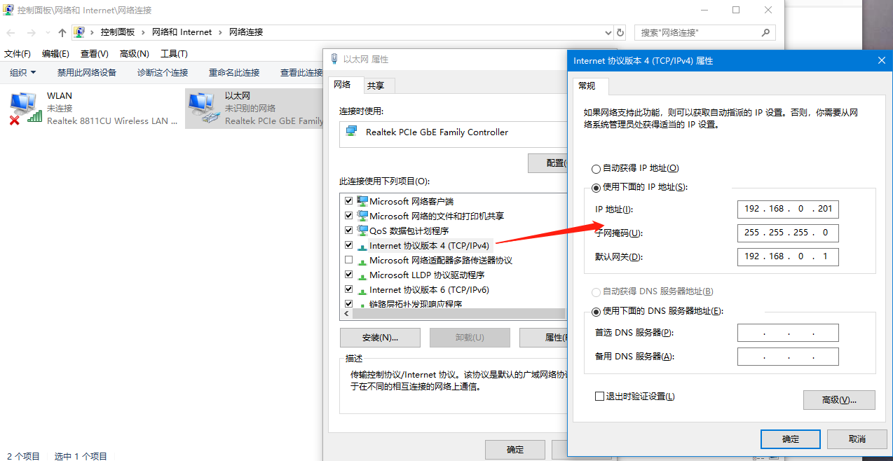Click the 首选 DNS 服务器 input field

(788, 333)
